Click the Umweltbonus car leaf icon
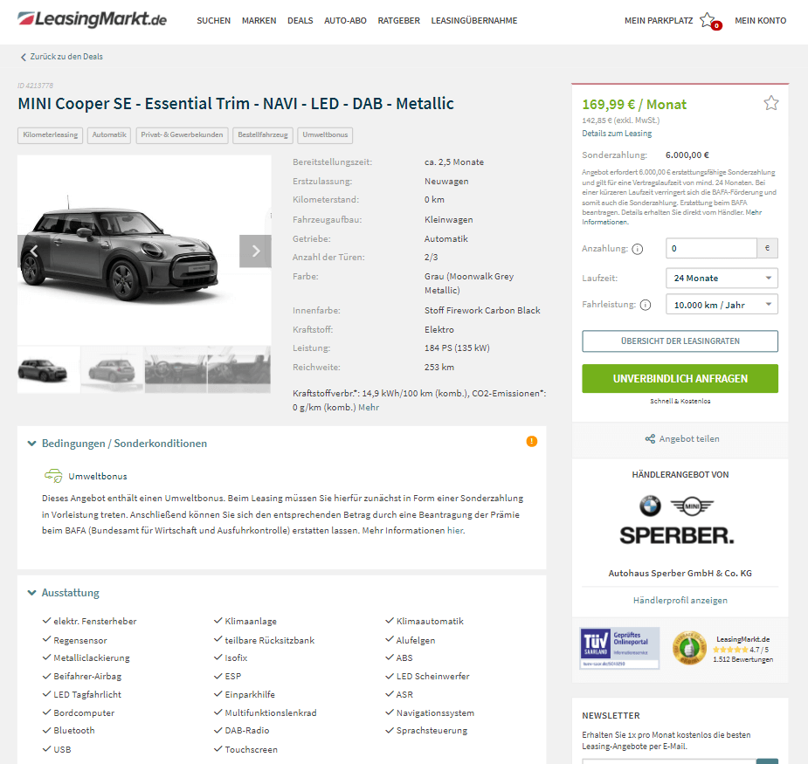 53,476
